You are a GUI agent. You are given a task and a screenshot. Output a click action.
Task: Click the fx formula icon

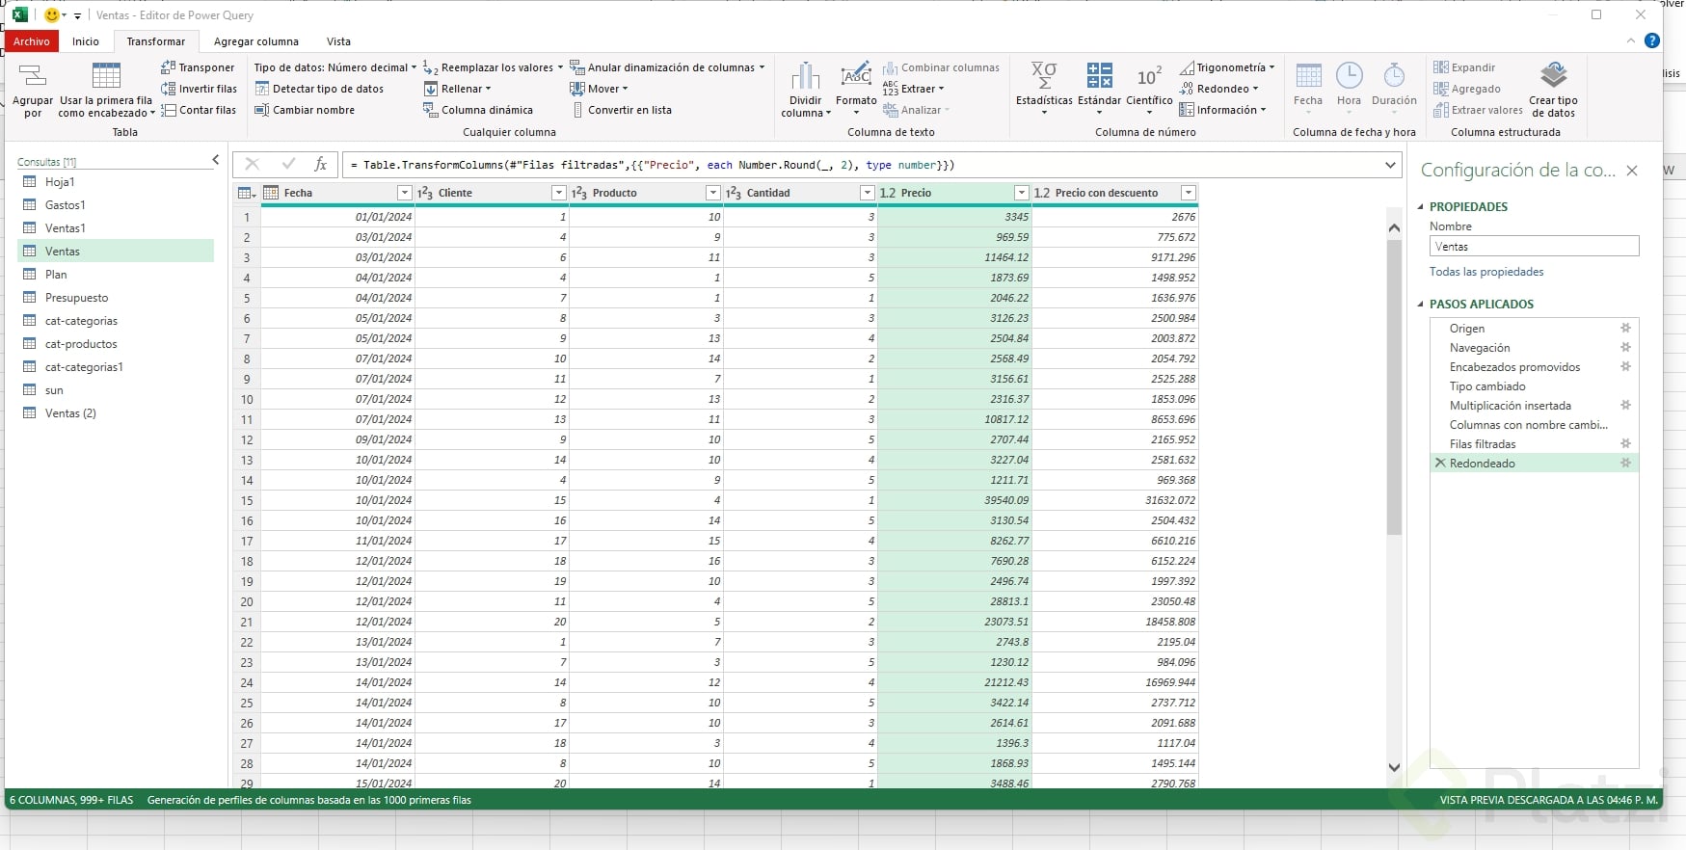(321, 165)
